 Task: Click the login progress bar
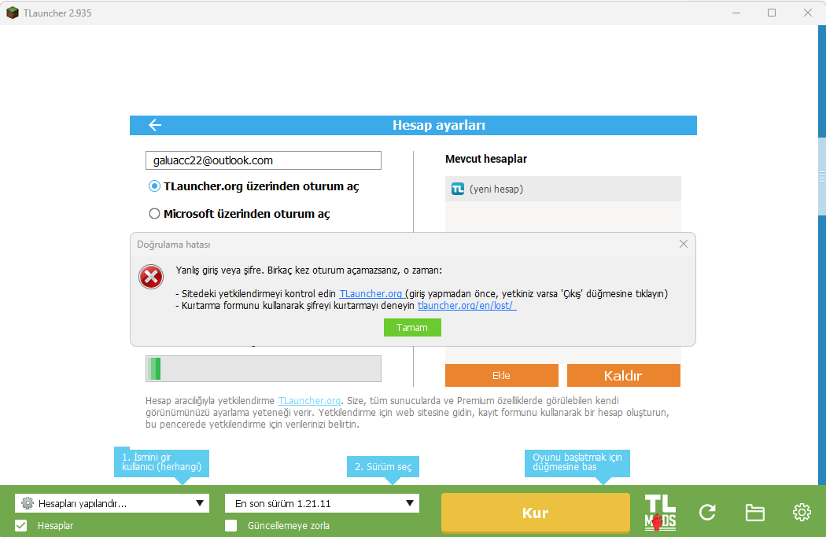[264, 369]
